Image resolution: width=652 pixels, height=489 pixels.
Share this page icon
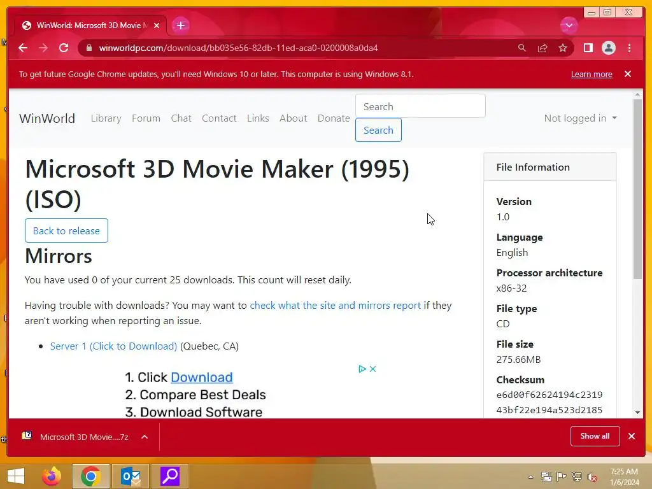pyautogui.click(x=542, y=48)
